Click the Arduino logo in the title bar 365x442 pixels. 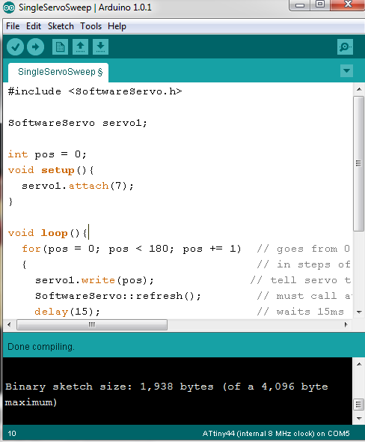click(x=9, y=7)
